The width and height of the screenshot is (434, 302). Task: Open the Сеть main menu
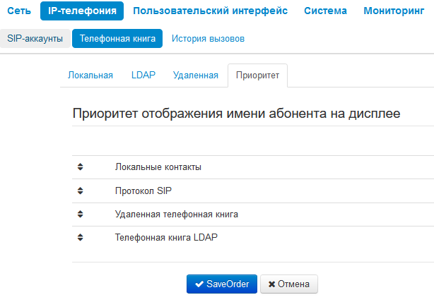pos(19,11)
